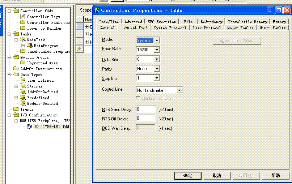Click the Controller Tags icon in tree
Viewport: 292px width, 184px height.
(23, 17)
